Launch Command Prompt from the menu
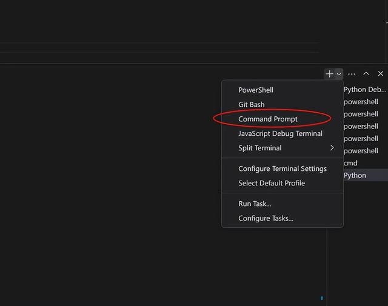This screenshot has width=388, height=306. [x=268, y=119]
